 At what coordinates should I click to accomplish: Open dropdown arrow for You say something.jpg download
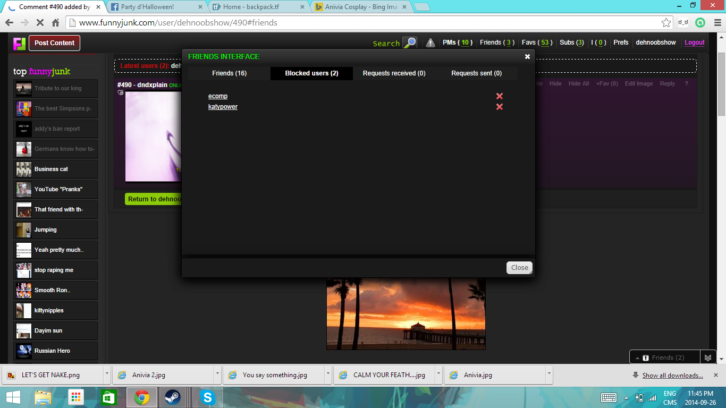click(x=328, y=375)
